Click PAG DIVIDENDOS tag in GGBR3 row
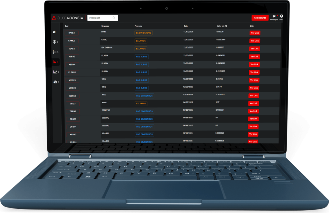Image resolution: width=329 pixels, height=213 pixels. (144, 119)
